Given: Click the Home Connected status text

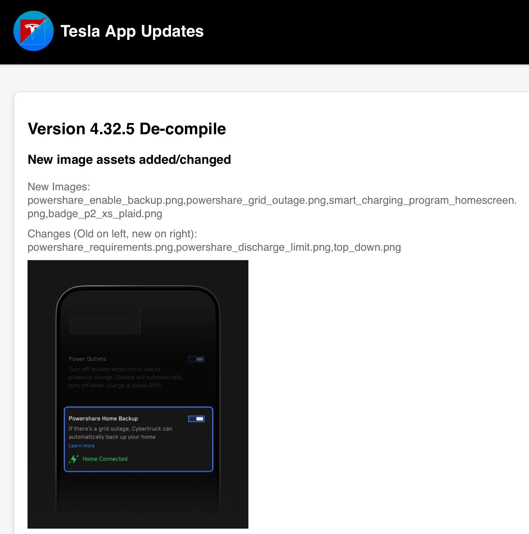Looking at the screenshot, I should (x=105, y=459).
